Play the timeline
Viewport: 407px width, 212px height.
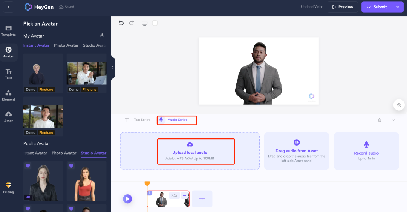coord(127,199)
